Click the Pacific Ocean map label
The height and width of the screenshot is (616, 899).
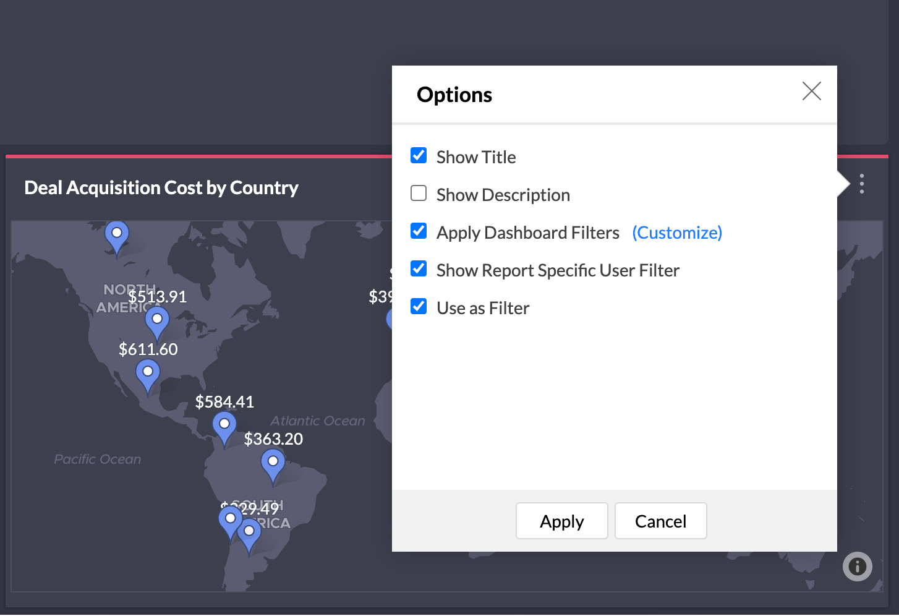pyautogui.click(x=98, y=459)
